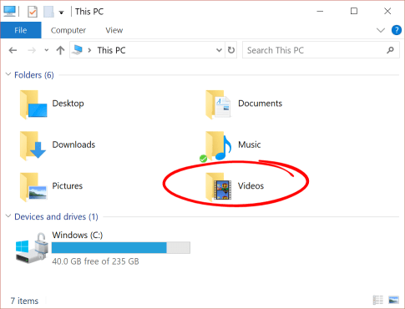Click the Desktop folder label

click(68, 104)
